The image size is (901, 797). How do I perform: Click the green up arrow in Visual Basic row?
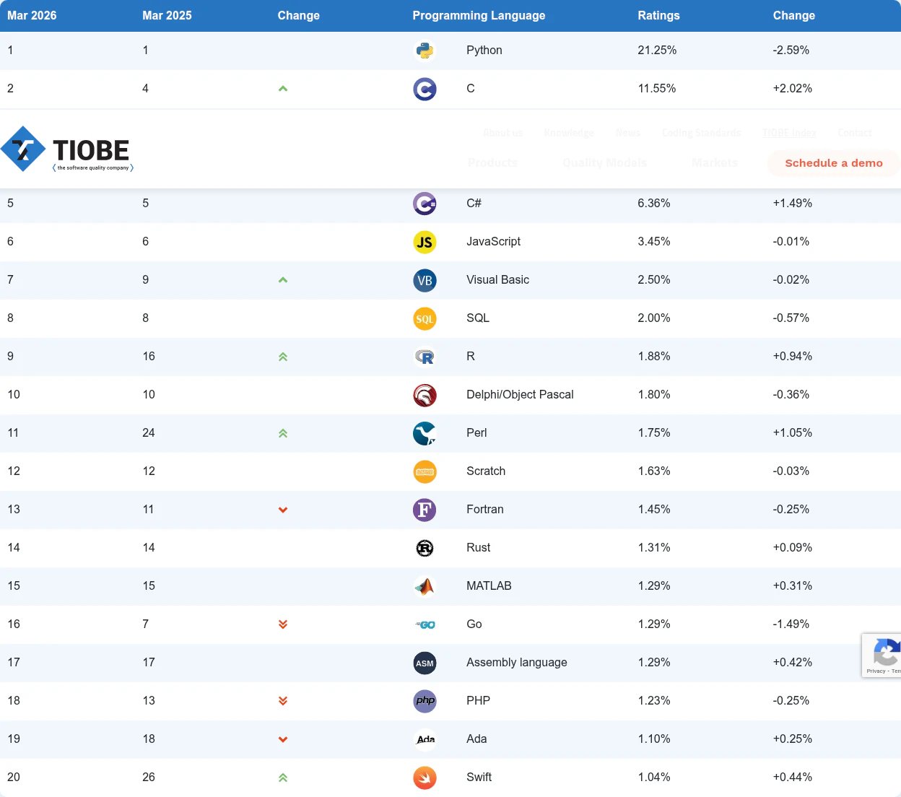pyautogui.click(x=283, y=280)
